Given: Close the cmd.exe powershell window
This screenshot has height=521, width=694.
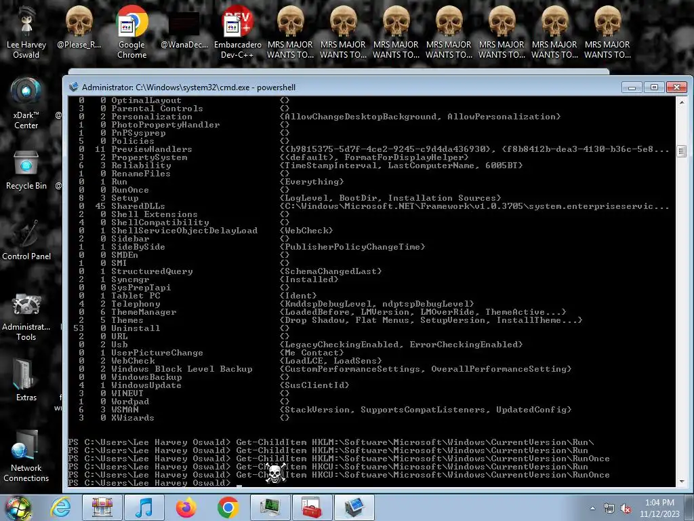Looking at the screenshot, I should point(676,88).
